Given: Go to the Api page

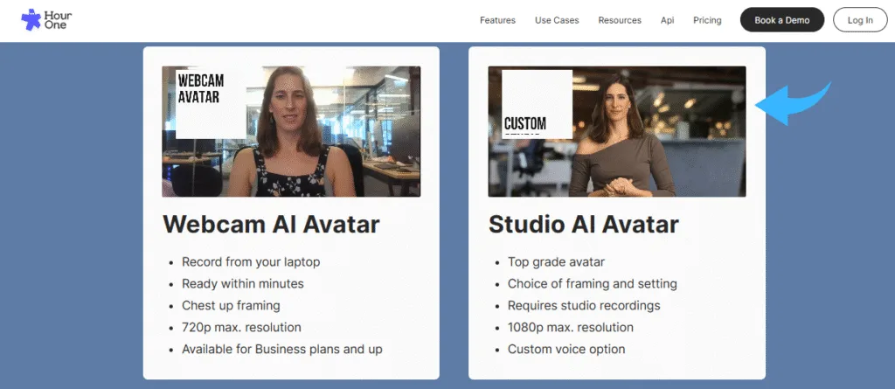Looking at the screenshot, I should tap(667, 20).
